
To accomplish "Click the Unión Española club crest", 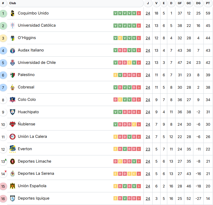I will point(12,186).
